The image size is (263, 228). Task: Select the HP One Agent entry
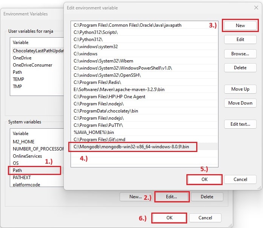144,97
